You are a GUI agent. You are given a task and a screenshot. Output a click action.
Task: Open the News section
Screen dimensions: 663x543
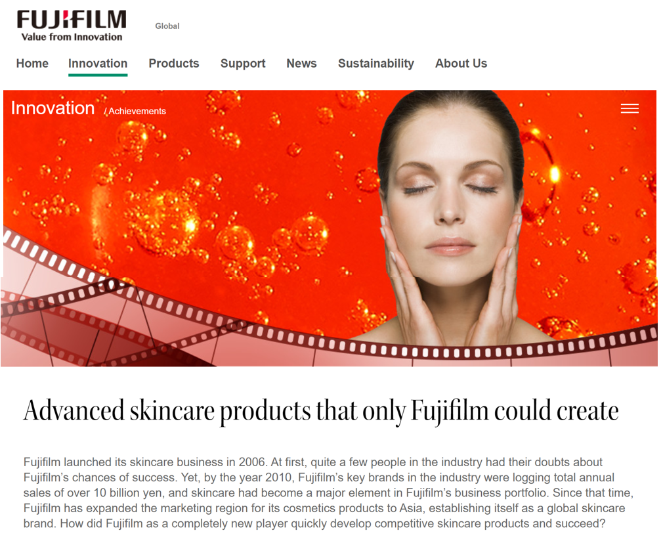[x=301, y=64]
